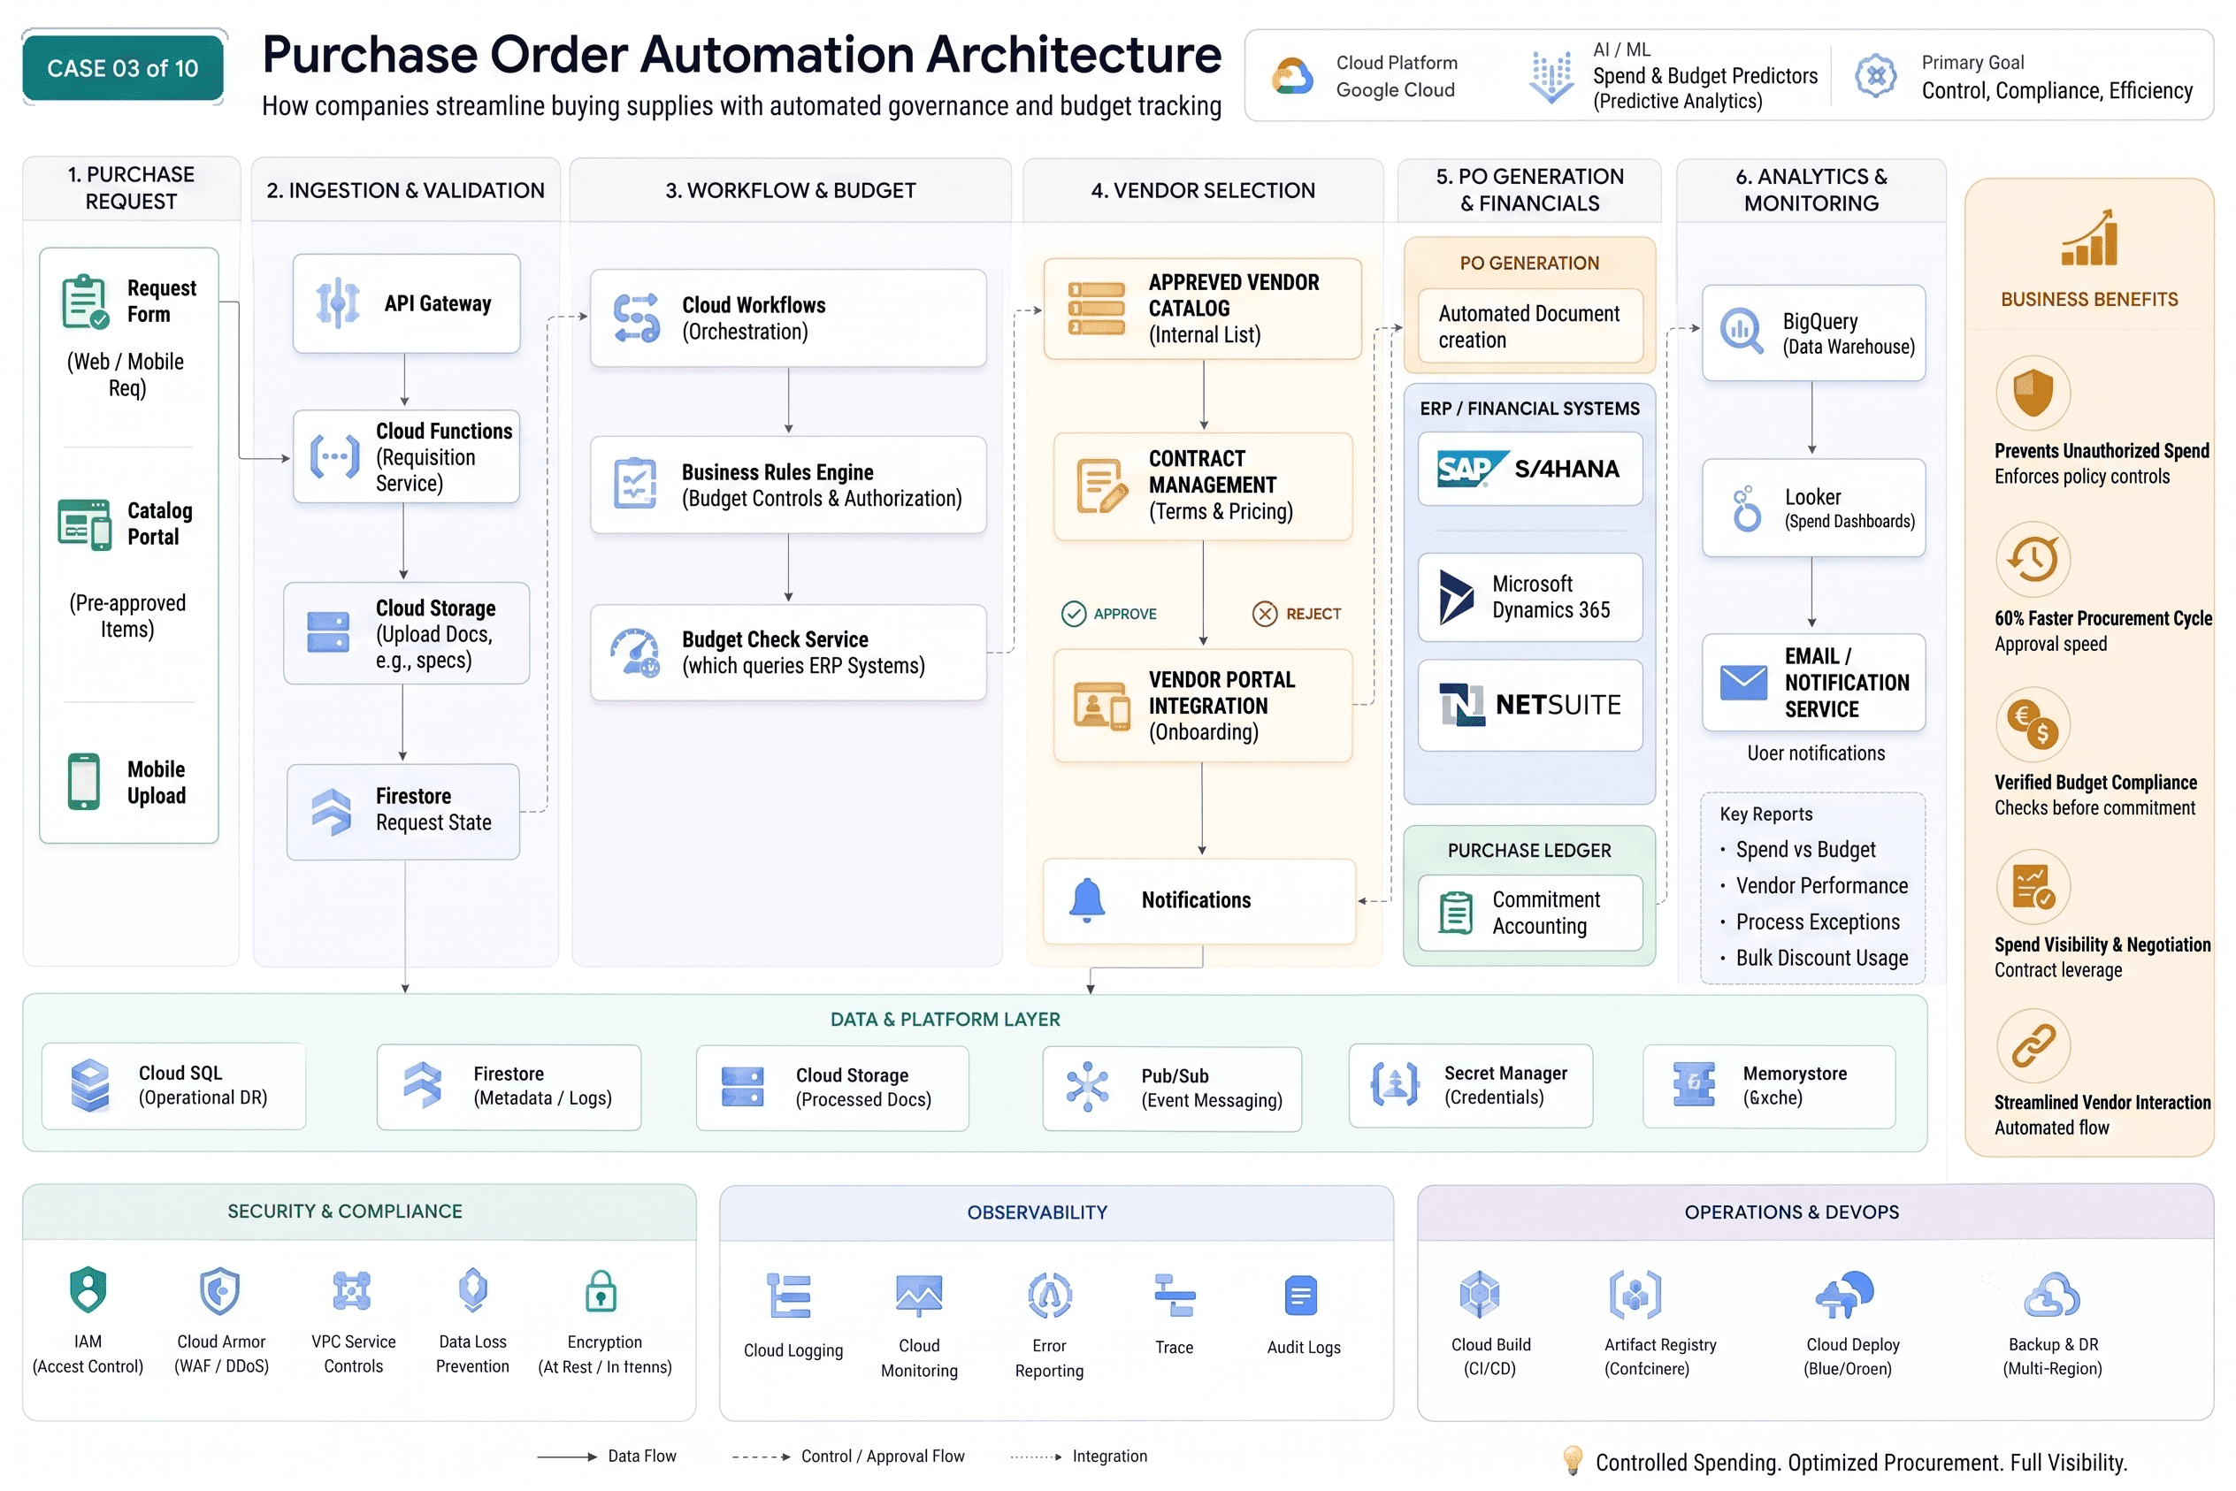
Task: Click the Cloud Workflows orchestration icon
Action: coord(635,317)
